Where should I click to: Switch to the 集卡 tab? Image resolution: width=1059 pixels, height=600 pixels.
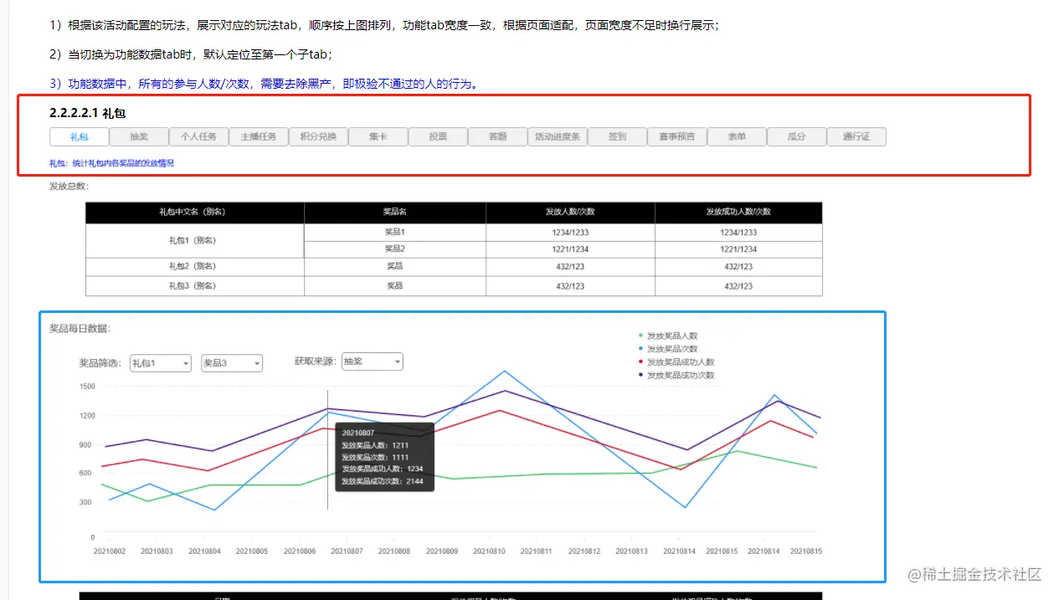378,136
